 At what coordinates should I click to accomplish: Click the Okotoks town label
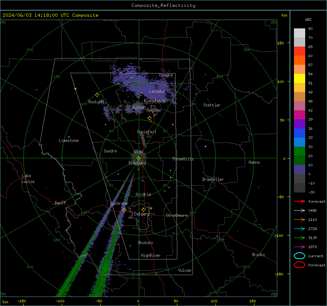pyautogui.click(x=145, y=243)
